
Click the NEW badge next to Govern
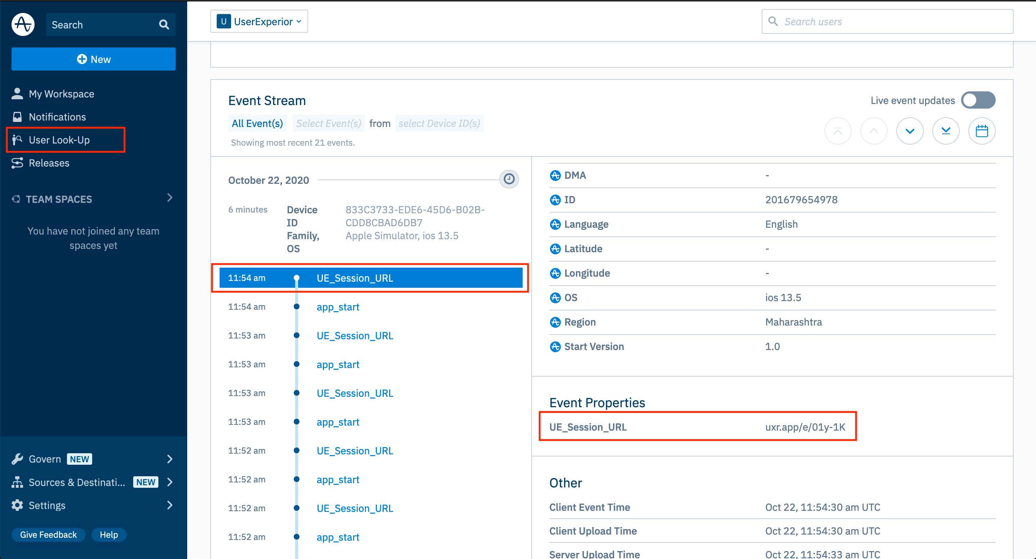click(x=79, y=459)
